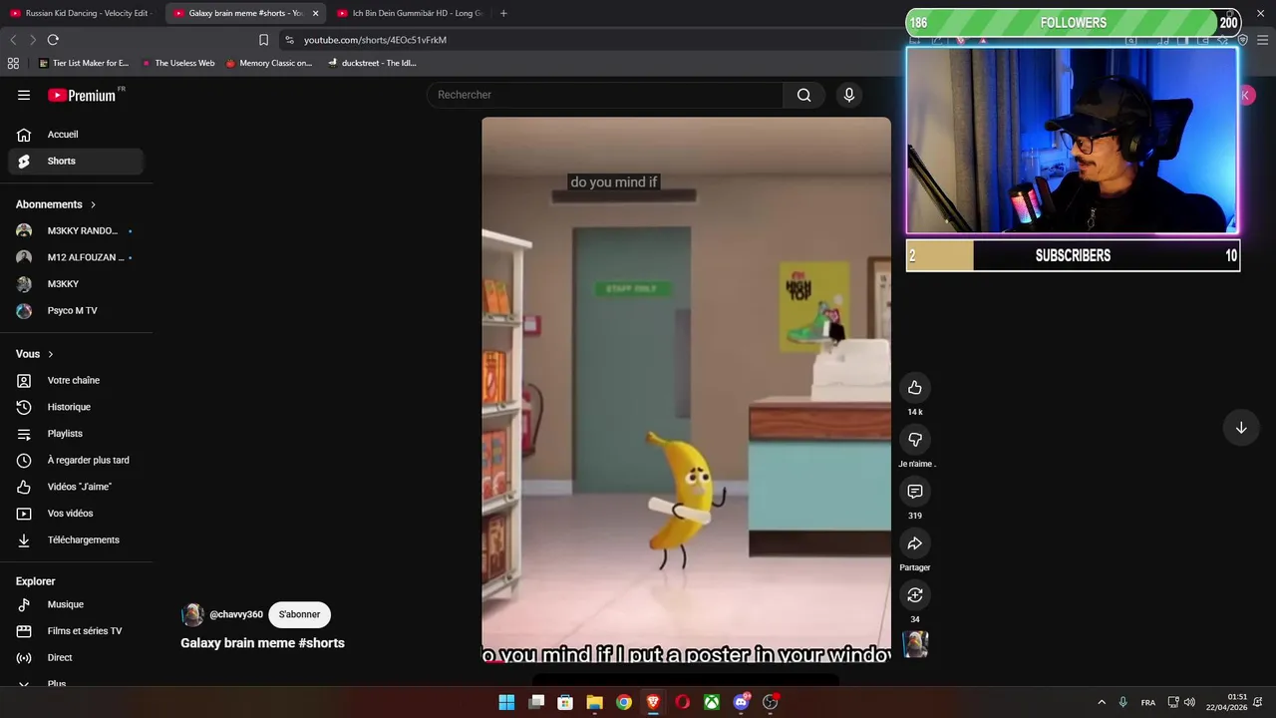Viewport: 1276px width, 718px height.
Task: Reload the page in browser
Action: (x=53, y=40)
